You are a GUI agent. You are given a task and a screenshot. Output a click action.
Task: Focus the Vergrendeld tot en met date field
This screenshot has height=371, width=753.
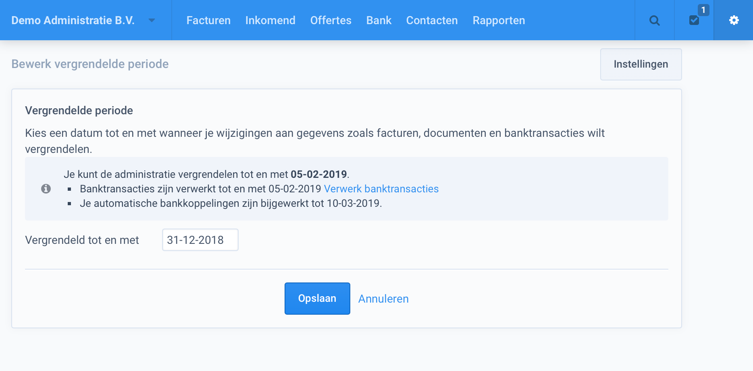tap(200, 239)
